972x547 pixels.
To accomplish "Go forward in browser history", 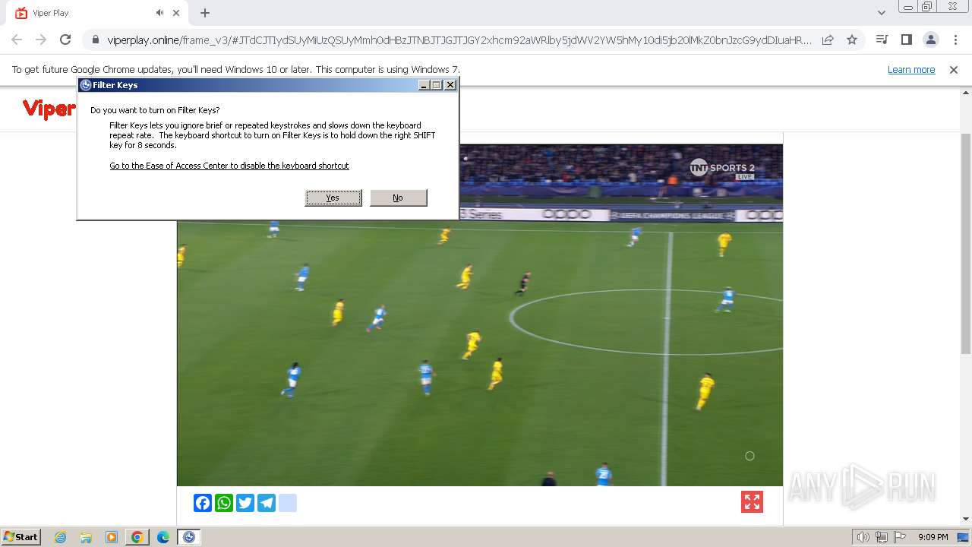I will [41, 40].
